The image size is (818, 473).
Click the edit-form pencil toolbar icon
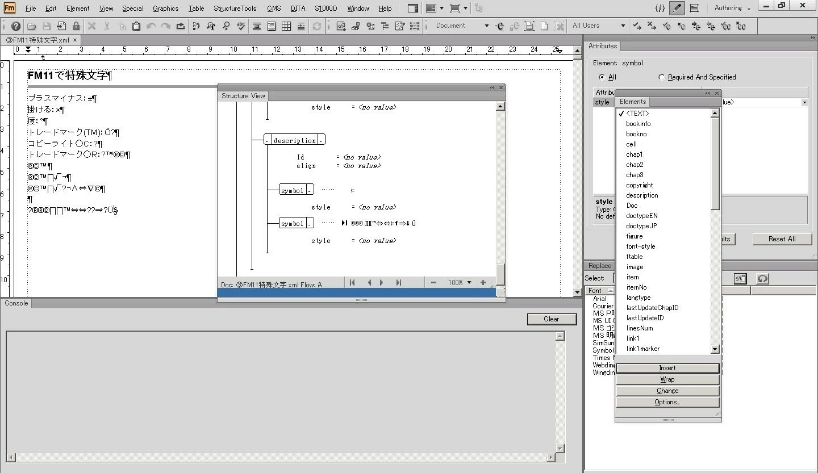click(x=400, y=26)
